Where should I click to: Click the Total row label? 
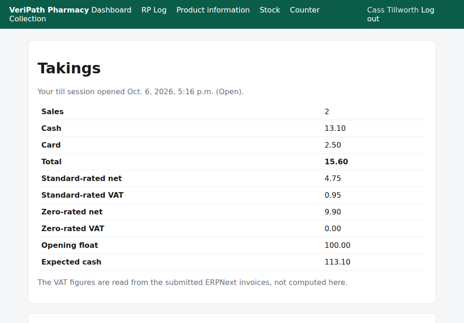(52, 161)
